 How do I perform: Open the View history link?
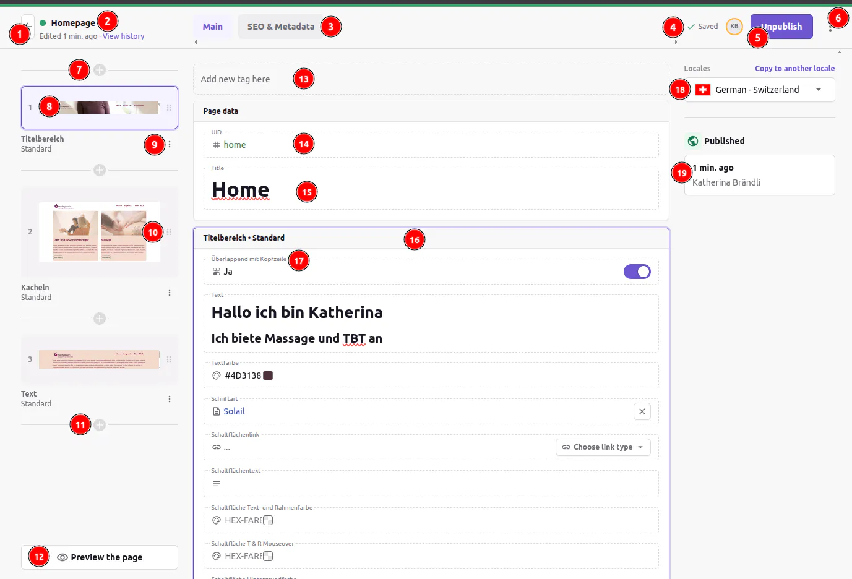[x=124, y=36]
